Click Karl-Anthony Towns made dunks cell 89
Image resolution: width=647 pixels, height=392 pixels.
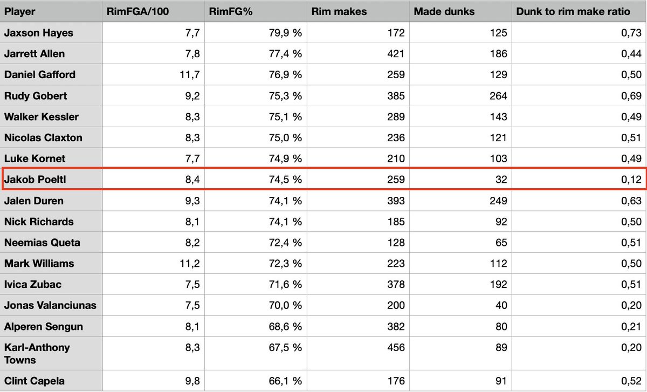[x=460, y=354]
